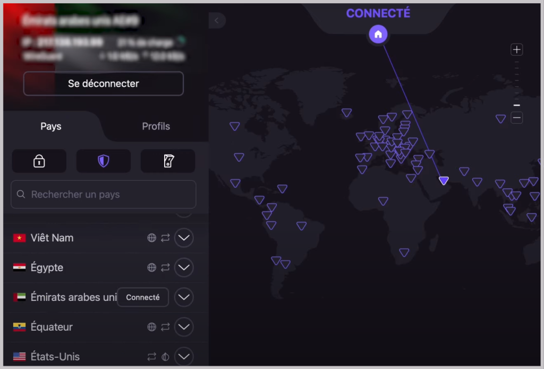The image size is (544, 369).
Task: Click P2P arrows icon on États-Unis row
Action: coord(151,356)
